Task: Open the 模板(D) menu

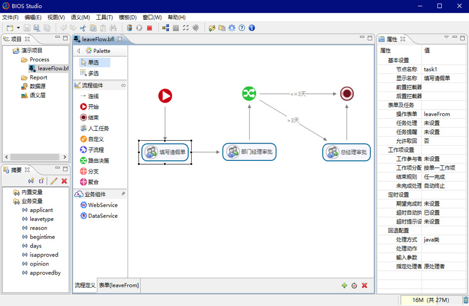Action: (127, 17)
